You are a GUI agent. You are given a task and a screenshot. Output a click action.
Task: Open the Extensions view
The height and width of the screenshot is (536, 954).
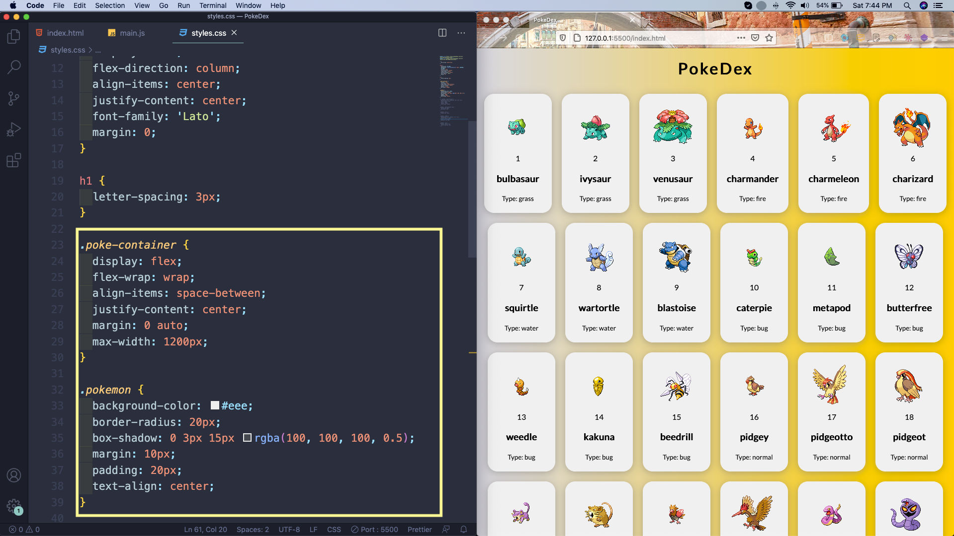click(14, 160)
